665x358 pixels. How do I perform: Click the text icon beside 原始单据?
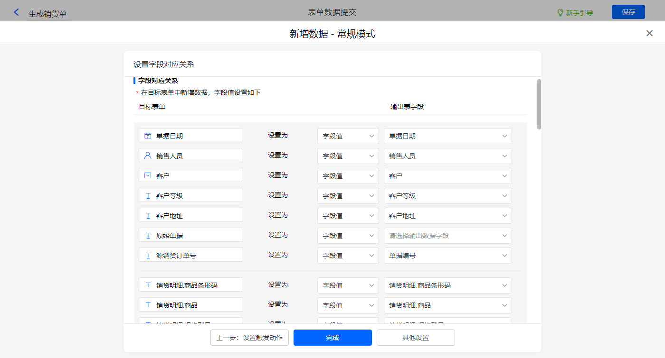click(x=148, y=235)
